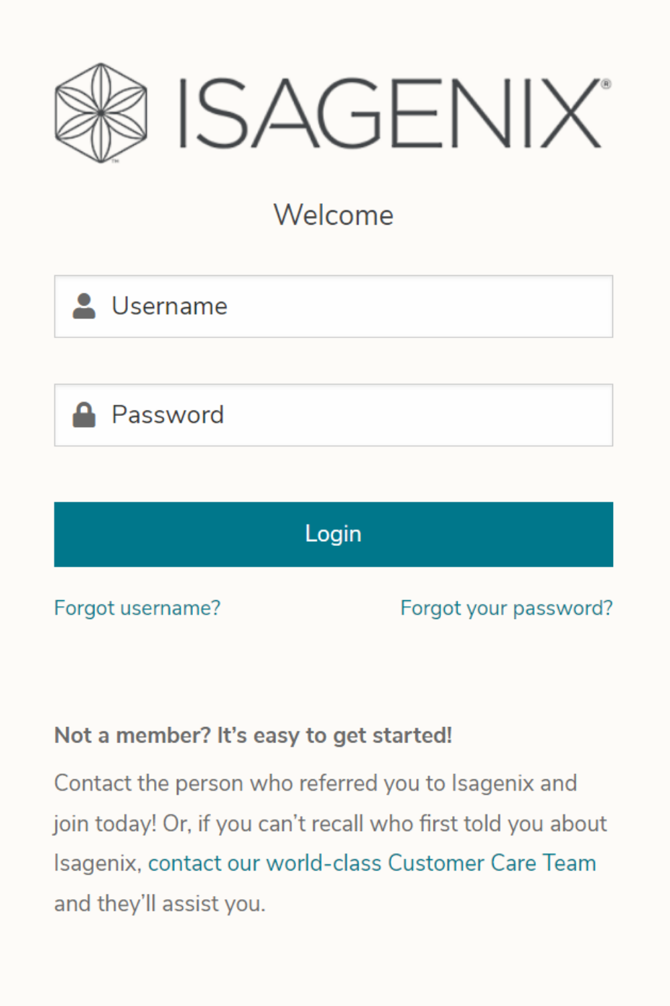Click the "and they'll assist you." text
This screenshot has width=670, height=1006.
(x=160, y=903)
